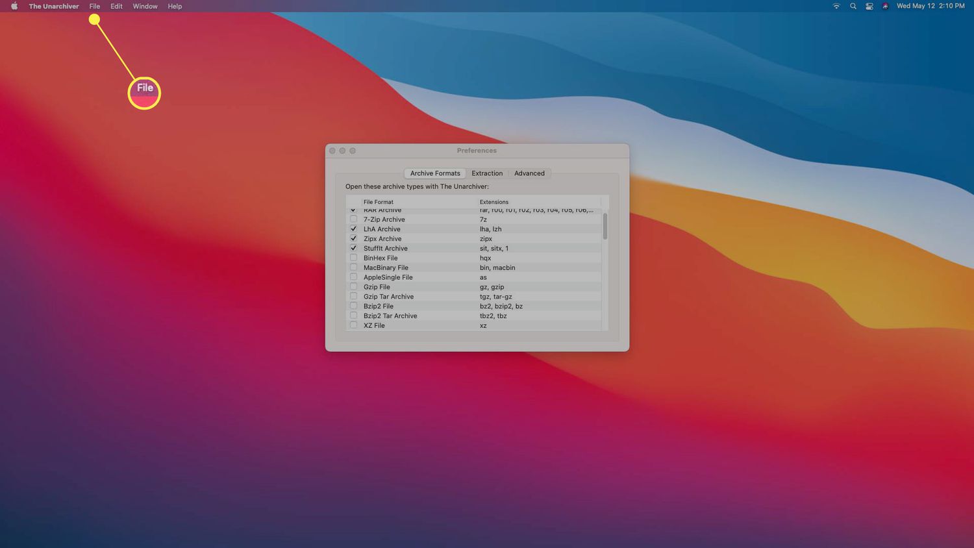Check the Gzip Tar Archive checkbox

pyautogui.click(x=353, y=296)
